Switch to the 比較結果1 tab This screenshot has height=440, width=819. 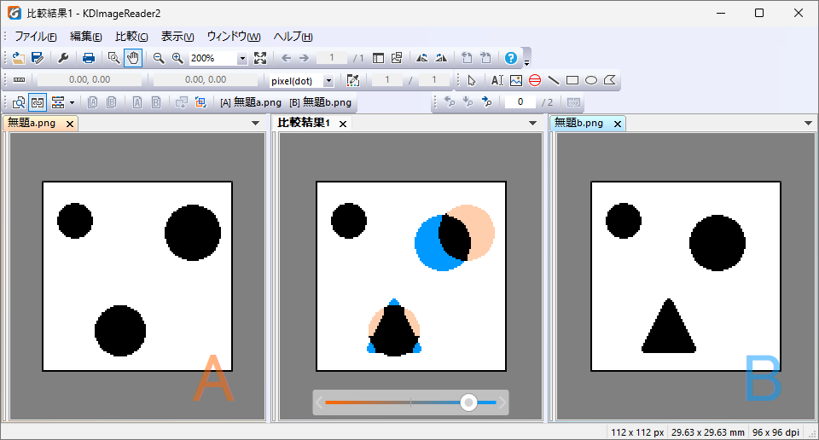(x=304, y=123)
